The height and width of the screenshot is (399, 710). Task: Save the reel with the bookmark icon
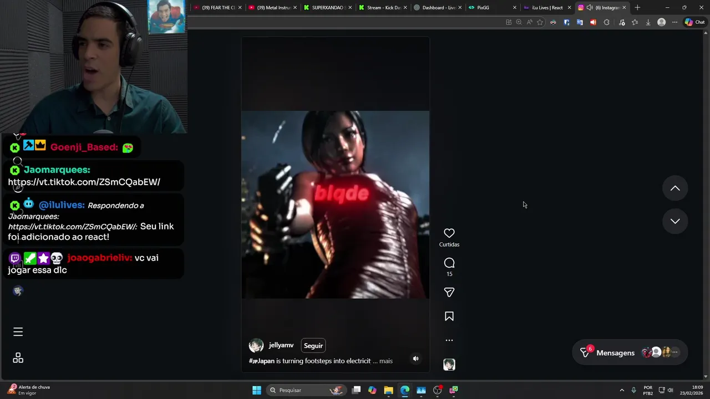tap(449, 316)
